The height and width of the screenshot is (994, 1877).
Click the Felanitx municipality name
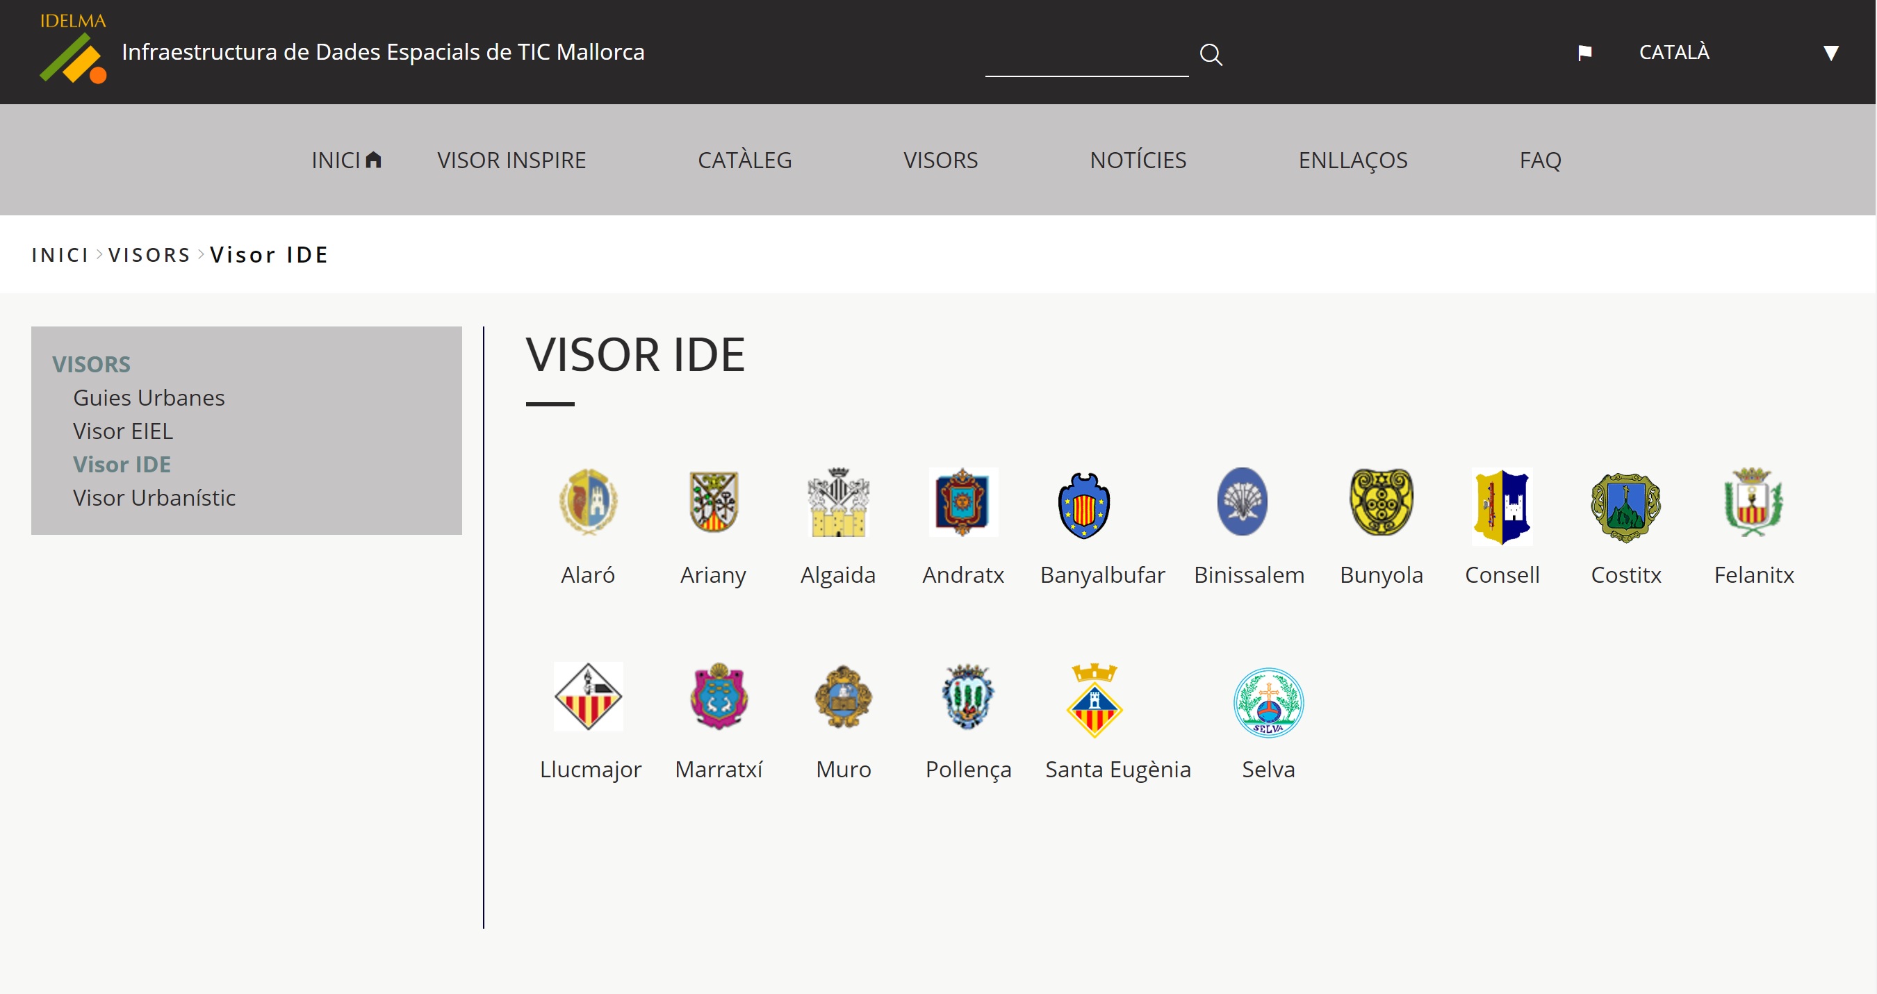[1754, 575]
